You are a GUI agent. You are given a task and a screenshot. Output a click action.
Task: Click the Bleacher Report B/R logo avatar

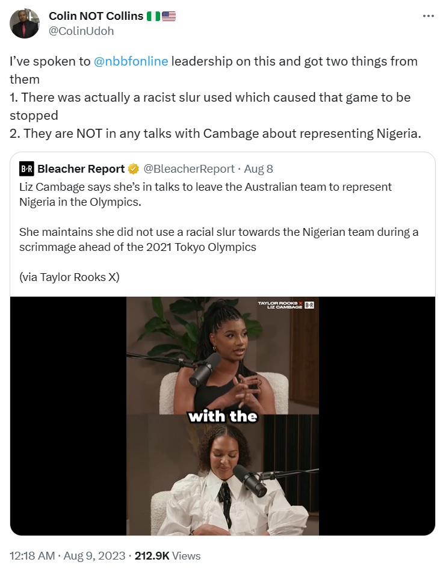pyautogui.click(x=26, y=168)
